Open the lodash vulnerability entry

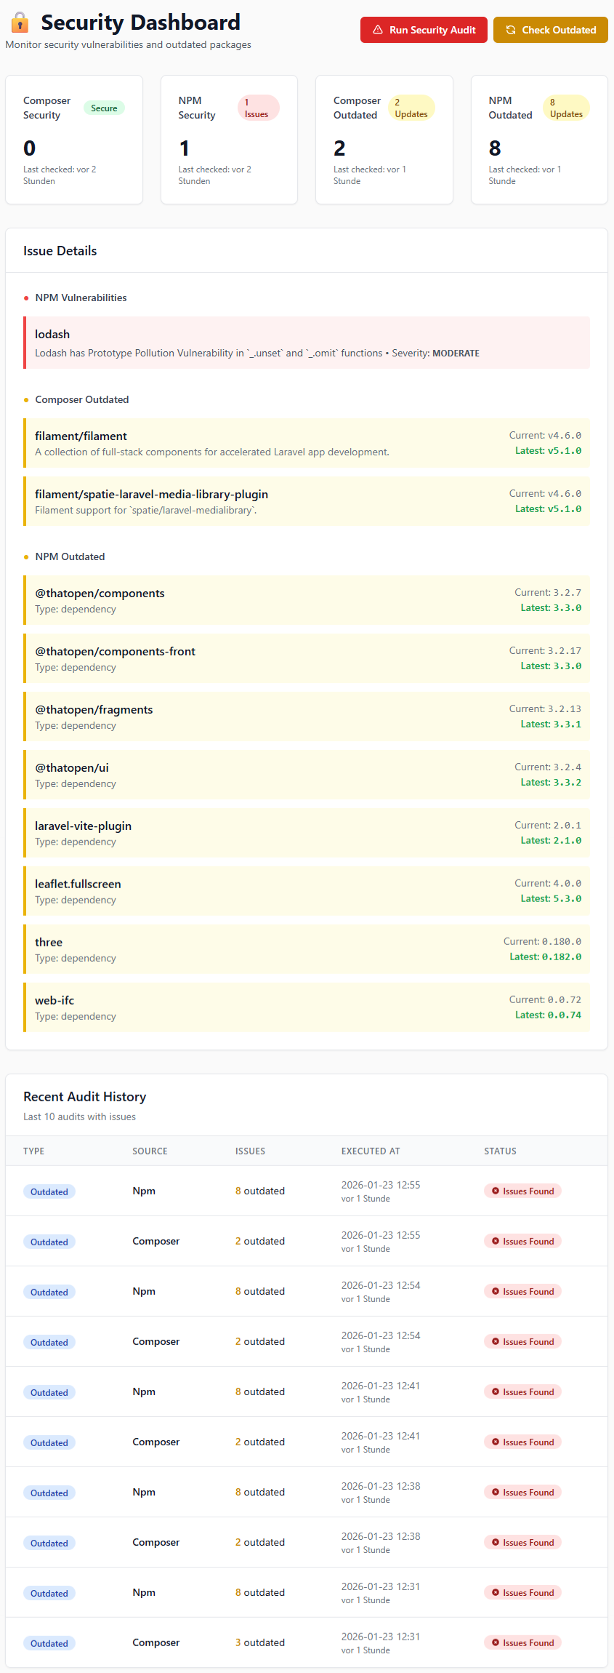pos(307,343)
